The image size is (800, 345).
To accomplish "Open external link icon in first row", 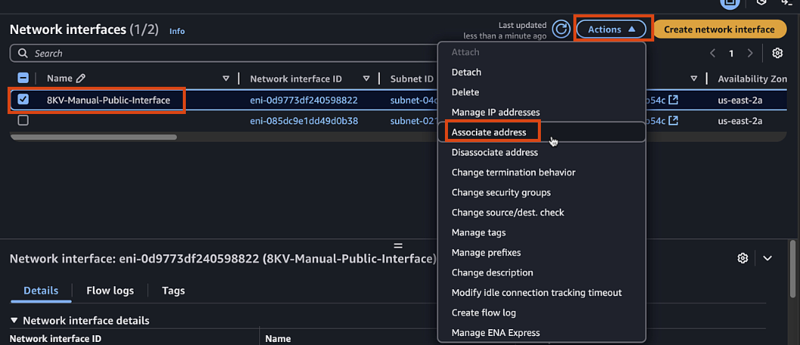I will (673, 100).
